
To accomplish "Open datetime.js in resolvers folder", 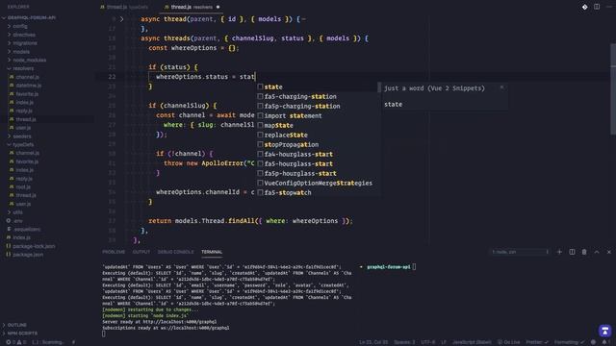I will point(29,86).
